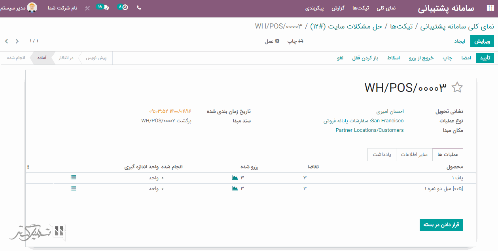Click the phone icon in the top bar
498x251 pixels.
coord(139,8)
